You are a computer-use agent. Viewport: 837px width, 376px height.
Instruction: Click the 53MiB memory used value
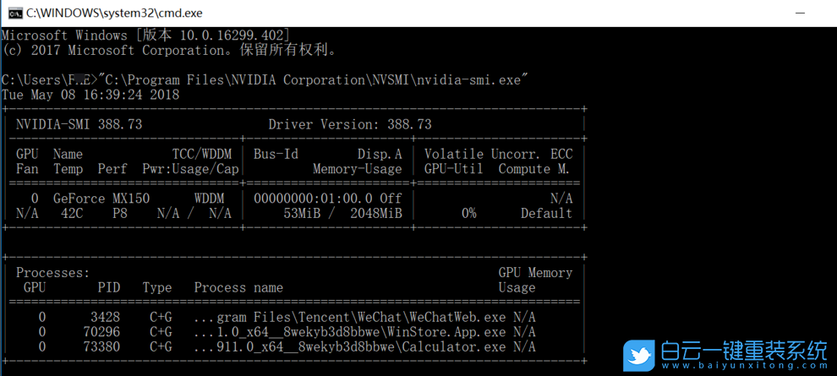click(x=302, y=214)
